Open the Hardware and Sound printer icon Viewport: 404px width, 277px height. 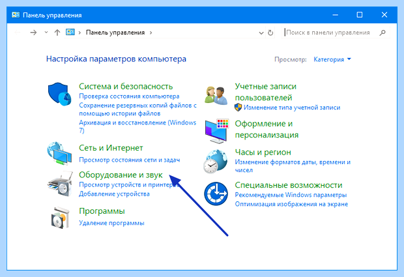pos(60,184)
